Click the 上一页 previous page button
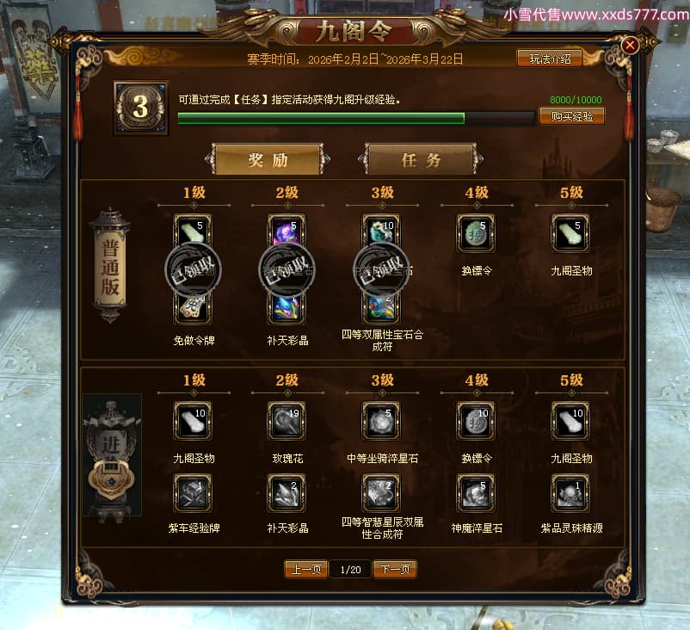Viewport: 690px width, 630px height. pos(306,569)
